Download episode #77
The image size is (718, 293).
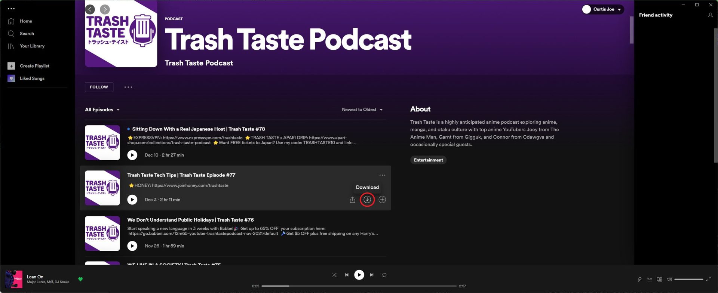point(367,200)
